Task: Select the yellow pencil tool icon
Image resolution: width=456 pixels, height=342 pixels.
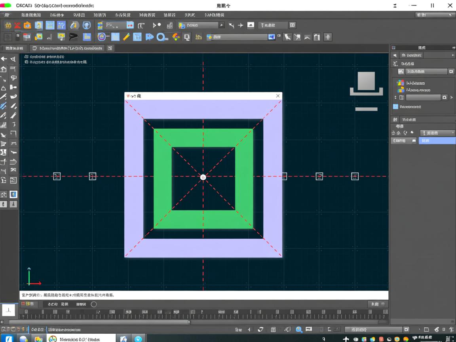Action: (126, 37)
